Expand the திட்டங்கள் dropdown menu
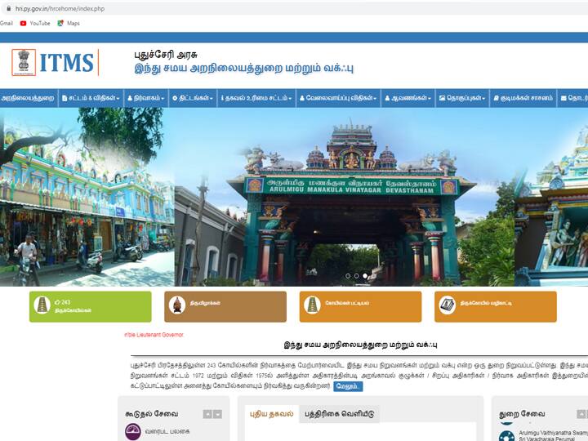Screen dimensions: 588x441 (x=193, y=98)
